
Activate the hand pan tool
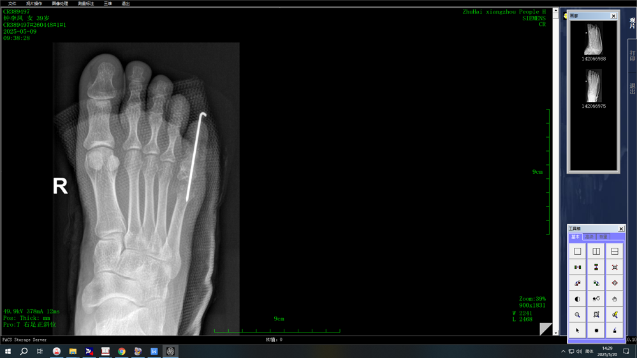pyautogui.click(x=615, y=299)
